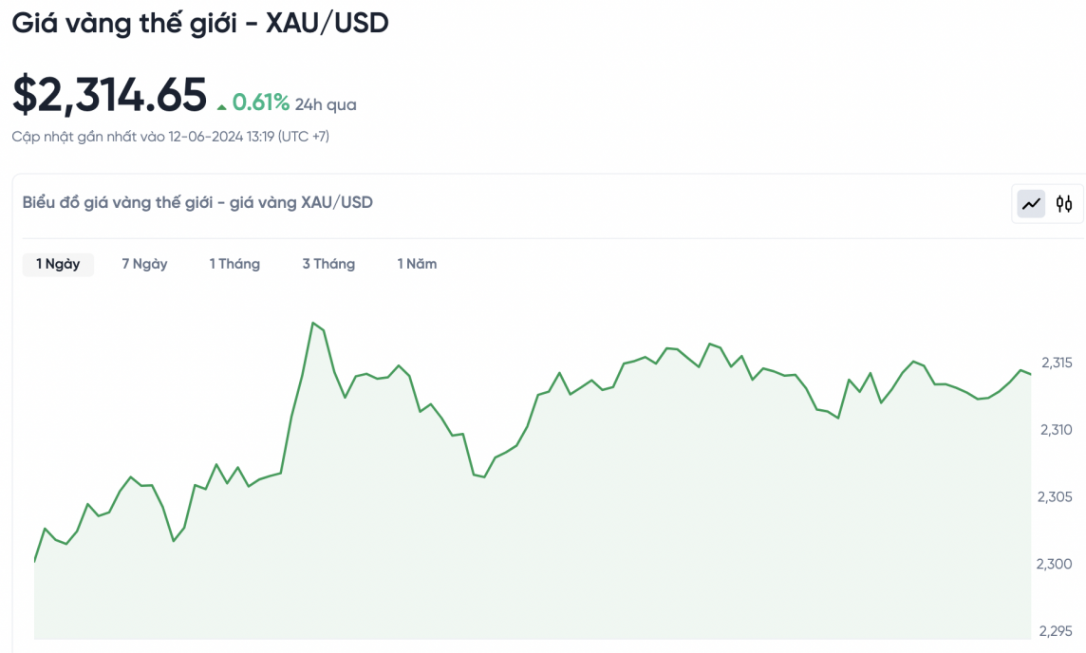1086x653 pixels.
Task: Click the 0.61% change percentage
Action: [261, 103]
